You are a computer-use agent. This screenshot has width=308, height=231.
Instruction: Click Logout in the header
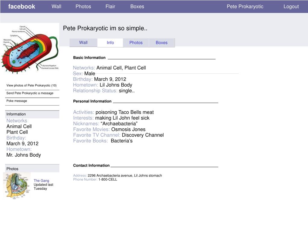pos(291,7)
